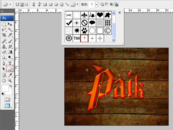The height and width of the screenshot is (130, 173).
Task: Select Add to path area mode
Action: [x=102, y=4]
